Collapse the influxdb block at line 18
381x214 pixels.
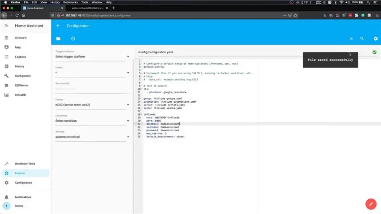pyautogui.click(x=142, y=114)
